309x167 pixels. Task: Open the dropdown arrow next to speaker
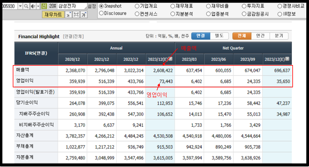point(38,6)
